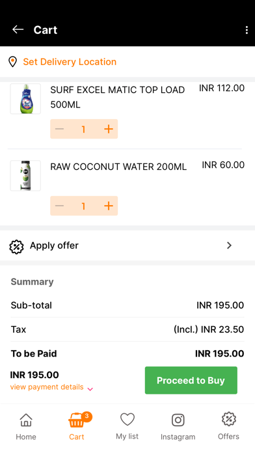Decrease Surf Excel quantity with minus
The image size is (255, 453).
coord(59,129)
